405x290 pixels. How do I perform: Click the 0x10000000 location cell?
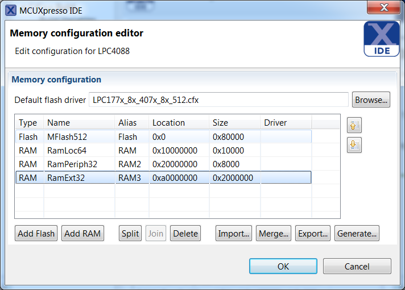(179, 150)
